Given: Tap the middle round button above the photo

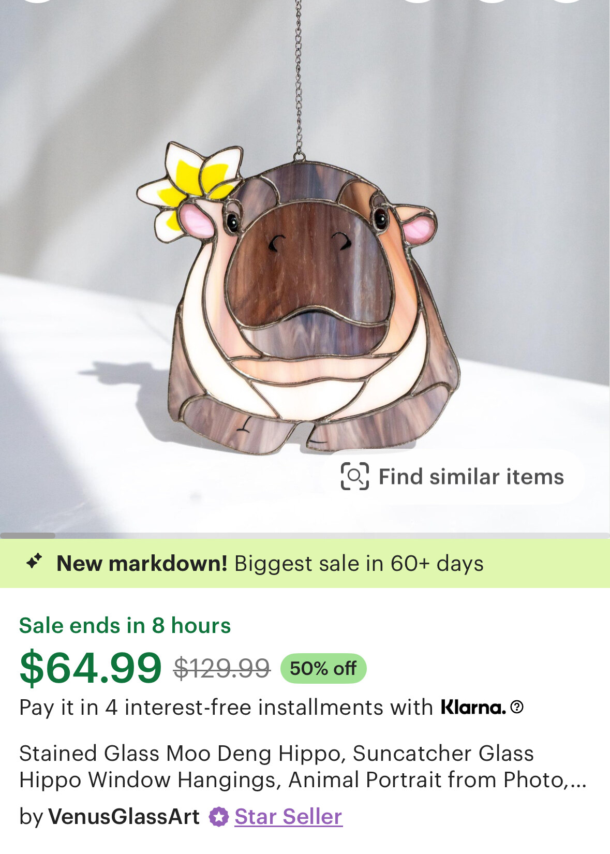Looking at the screenshot, I should (x=492, y=2).
